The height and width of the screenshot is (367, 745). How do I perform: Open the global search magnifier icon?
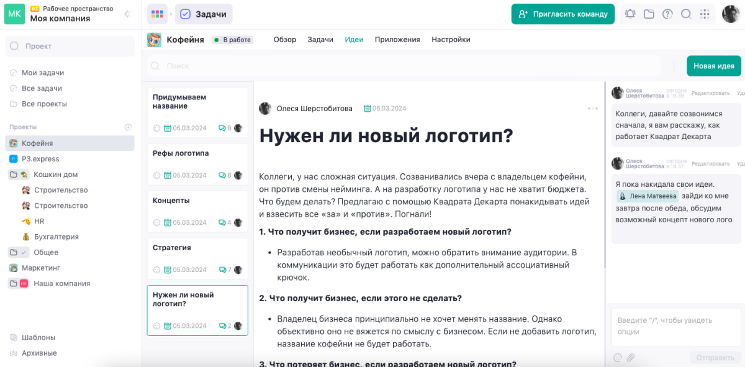tap(685, 14)
